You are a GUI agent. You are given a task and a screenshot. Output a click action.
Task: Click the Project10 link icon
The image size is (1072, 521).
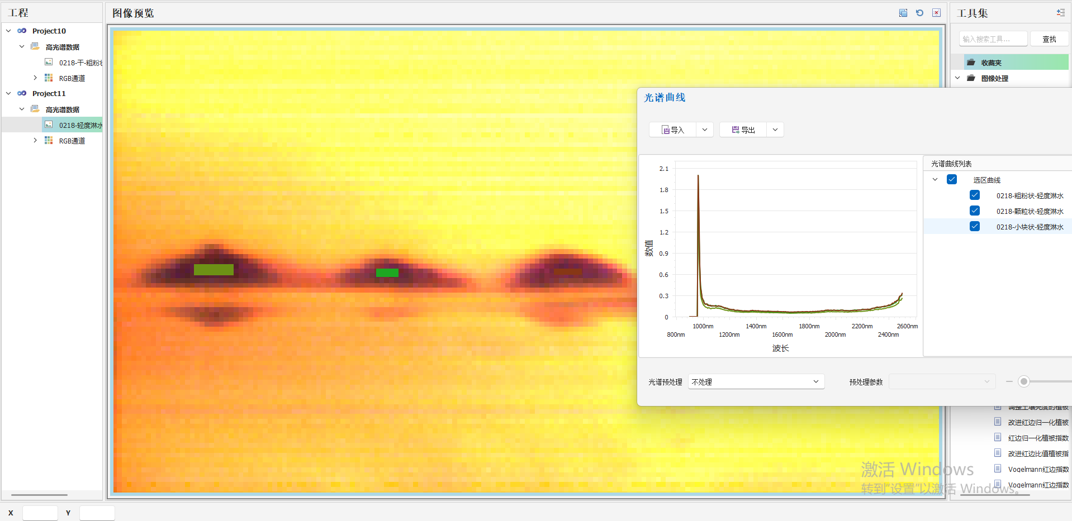point(22,31)
